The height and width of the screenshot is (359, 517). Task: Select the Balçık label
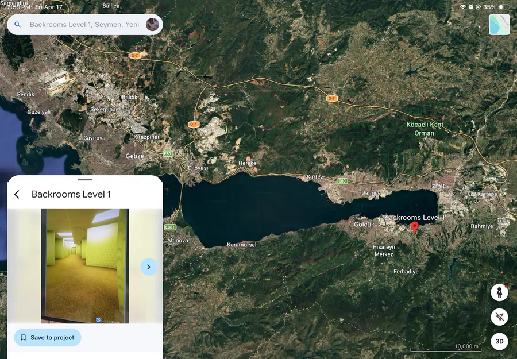[130, 97]
